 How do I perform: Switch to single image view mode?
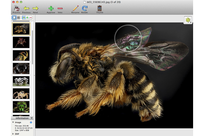click(14, 18)
